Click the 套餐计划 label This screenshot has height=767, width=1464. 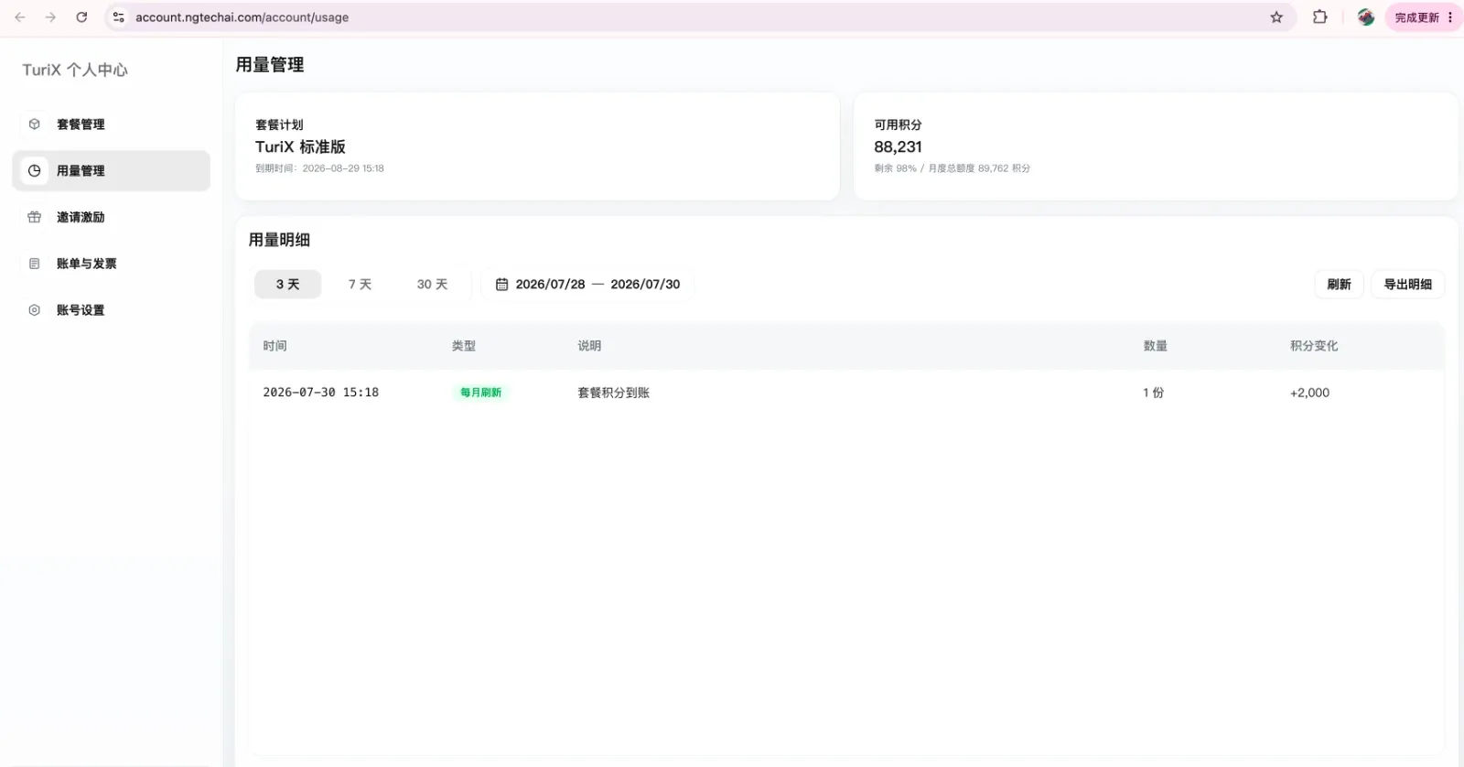(x=279, y=125)
